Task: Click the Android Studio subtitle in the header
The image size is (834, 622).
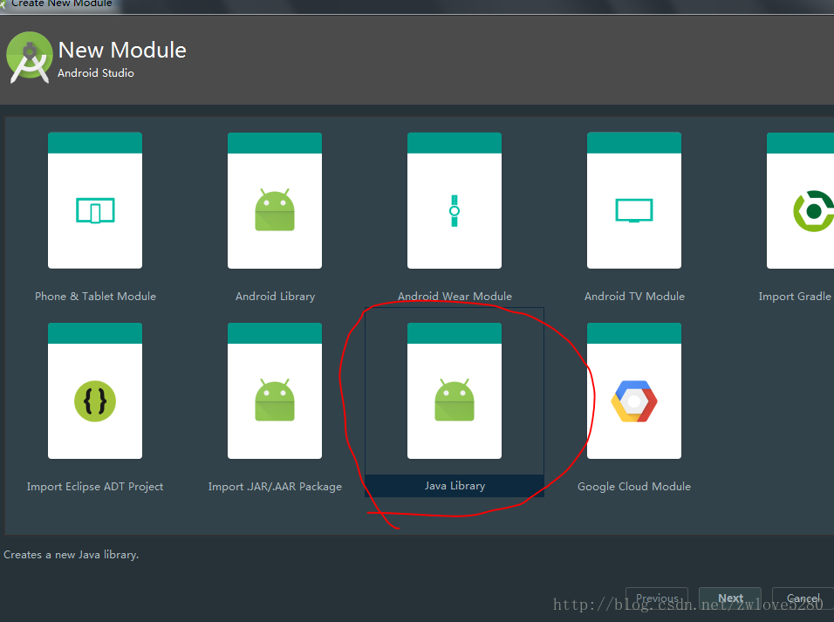Action: pos(96,73)
